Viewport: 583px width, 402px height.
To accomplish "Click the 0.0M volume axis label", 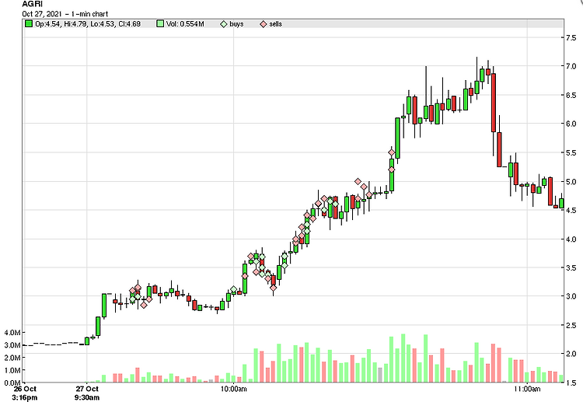I will click(12, 383).
